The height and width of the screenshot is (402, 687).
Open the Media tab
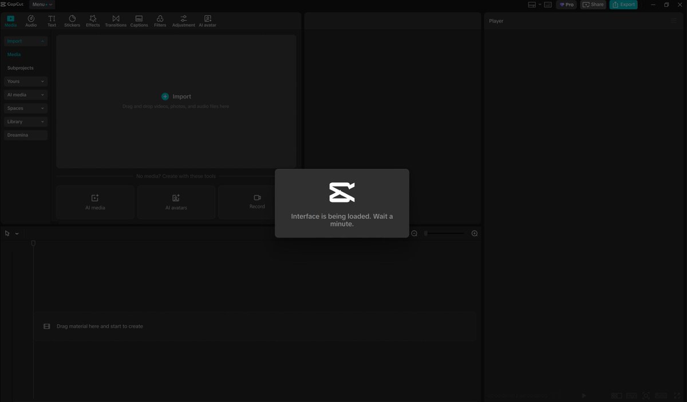(x=10, y=21)
